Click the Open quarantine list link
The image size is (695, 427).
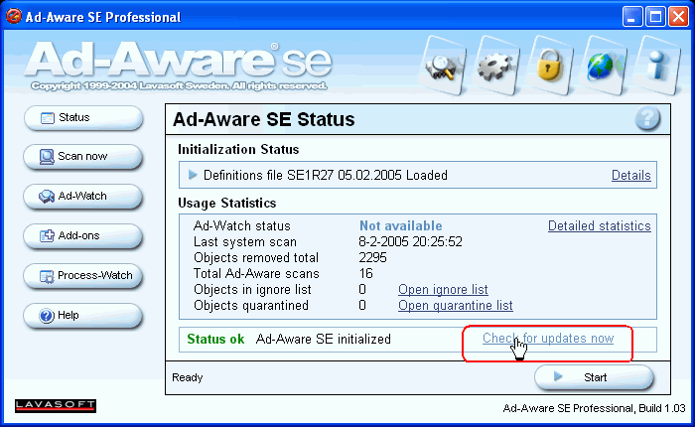click(x=455, y=306)
